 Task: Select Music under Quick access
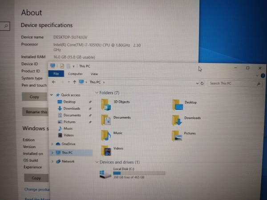point(68,128)
